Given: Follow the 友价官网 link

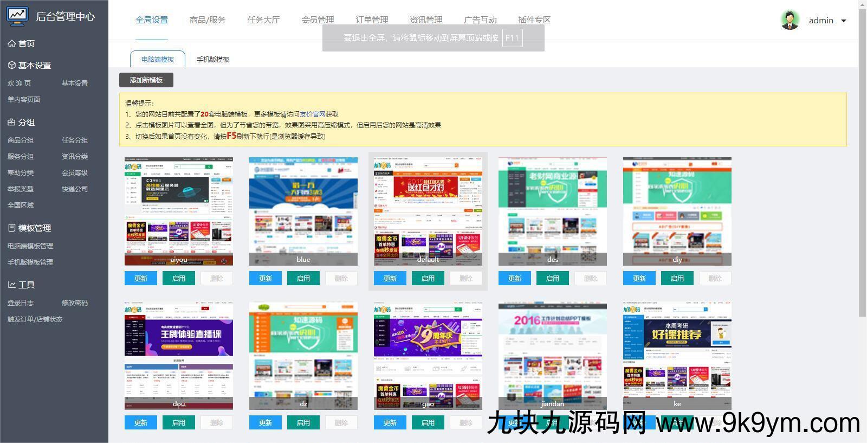Looking at the screenshot, I should pyautogui.click(x=313, y=114).
